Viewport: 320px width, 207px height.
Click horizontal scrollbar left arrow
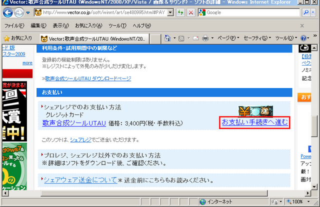tap(5, 193)
